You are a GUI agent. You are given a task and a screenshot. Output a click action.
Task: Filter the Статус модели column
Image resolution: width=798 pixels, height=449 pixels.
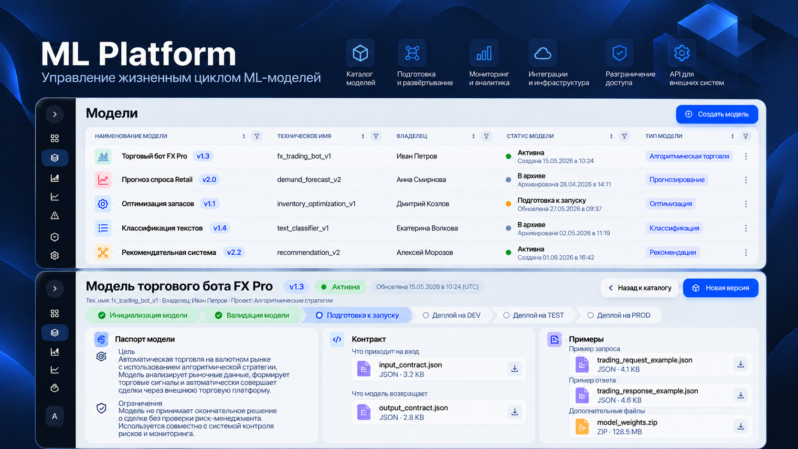pos(624,136)
